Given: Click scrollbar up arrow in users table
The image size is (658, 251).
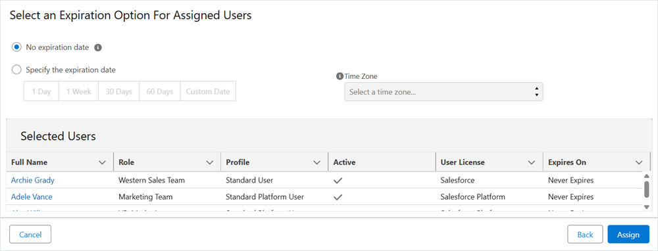Looking at the screenshot, I should coord(646,176).
